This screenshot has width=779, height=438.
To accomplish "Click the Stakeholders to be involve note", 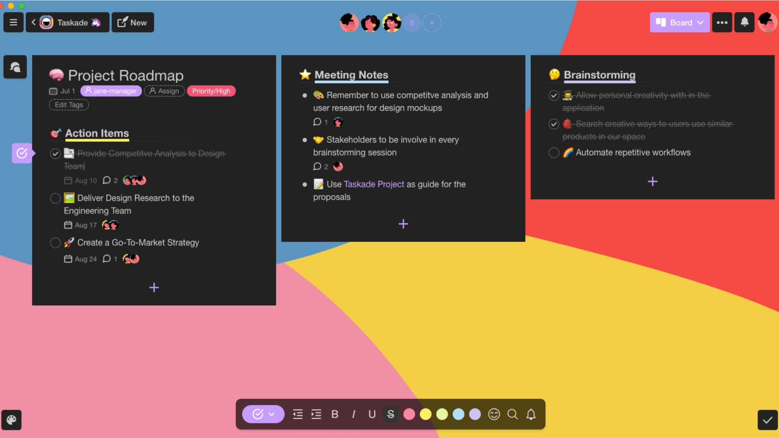I will click(x=386, y=146).
